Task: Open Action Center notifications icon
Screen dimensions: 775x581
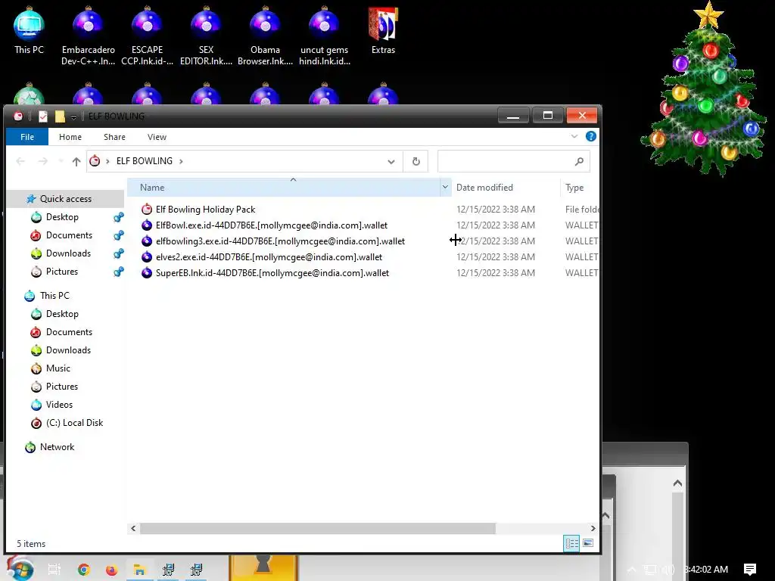Action: 750,570
